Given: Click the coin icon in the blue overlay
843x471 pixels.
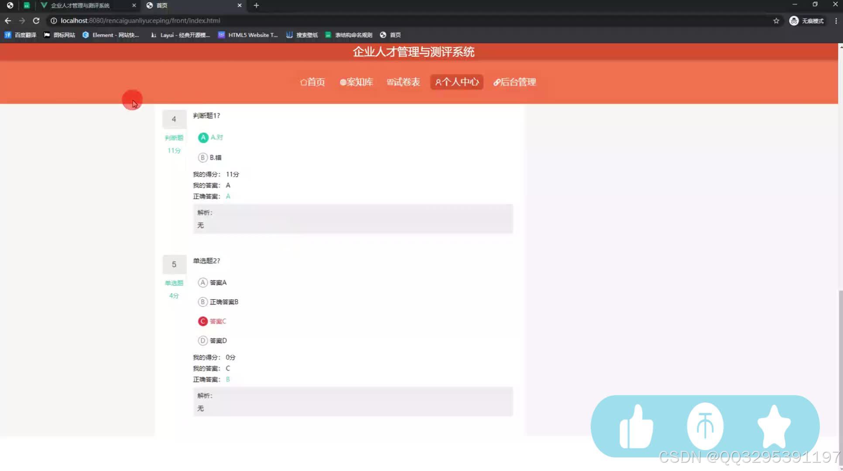Looking at the screenshot, I should pyautogui.click(x=705, y=426).
